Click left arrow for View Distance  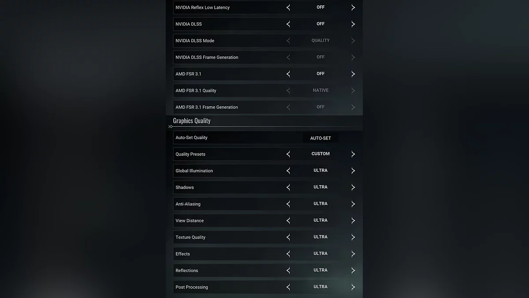[x=288, y=221]
